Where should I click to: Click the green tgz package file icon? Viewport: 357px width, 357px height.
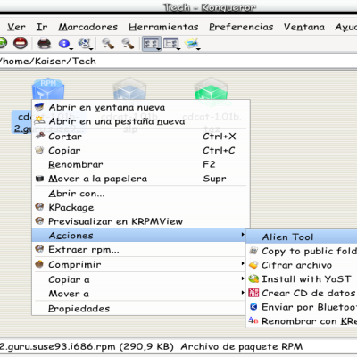click(x=211, y=90)
